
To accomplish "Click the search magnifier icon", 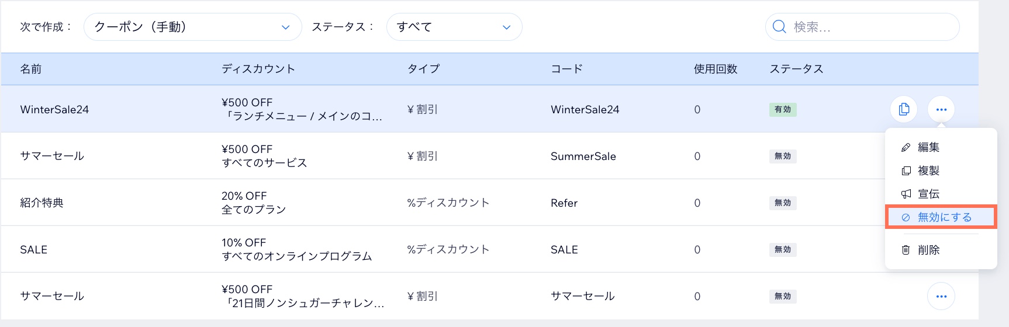I will click(x=779, y=27).
